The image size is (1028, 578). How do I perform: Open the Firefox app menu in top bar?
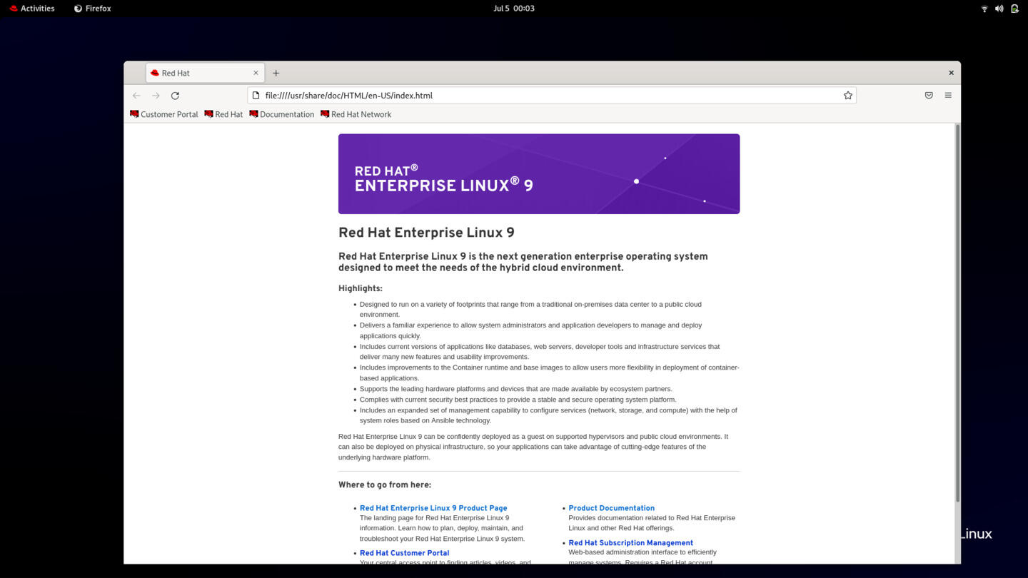(93, 9)
